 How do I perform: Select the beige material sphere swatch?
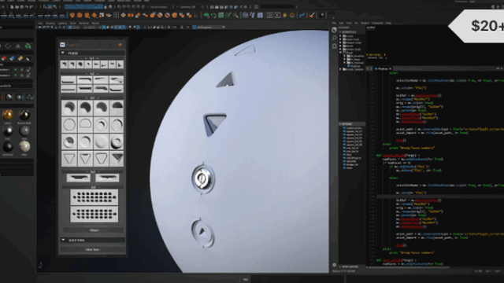click(x=24, y=146)
